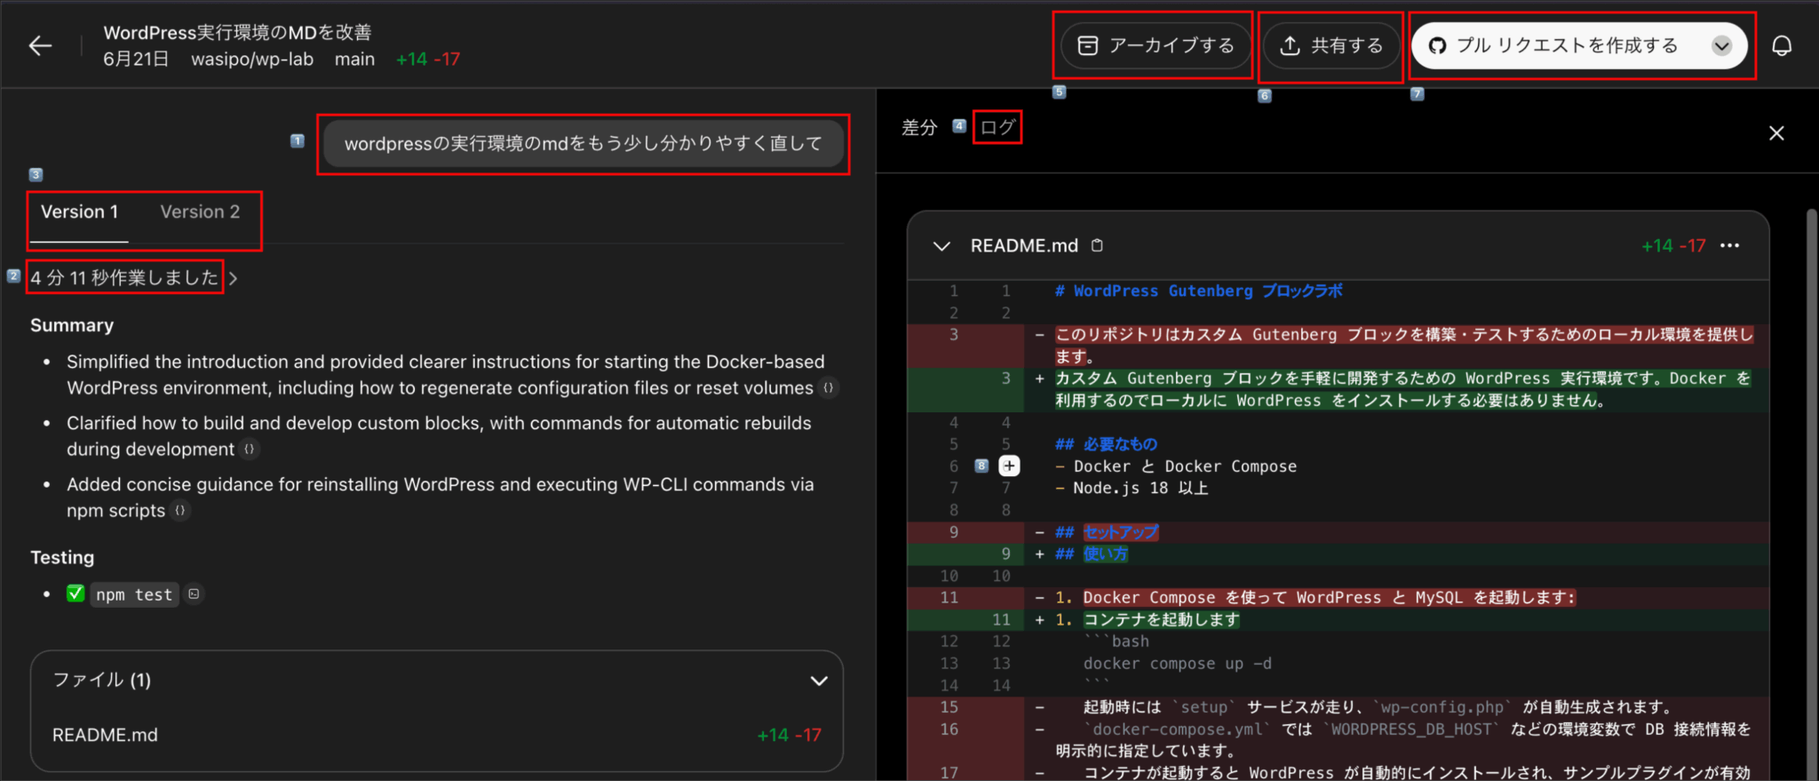Click the plus icon on diff line 6

1009,466
